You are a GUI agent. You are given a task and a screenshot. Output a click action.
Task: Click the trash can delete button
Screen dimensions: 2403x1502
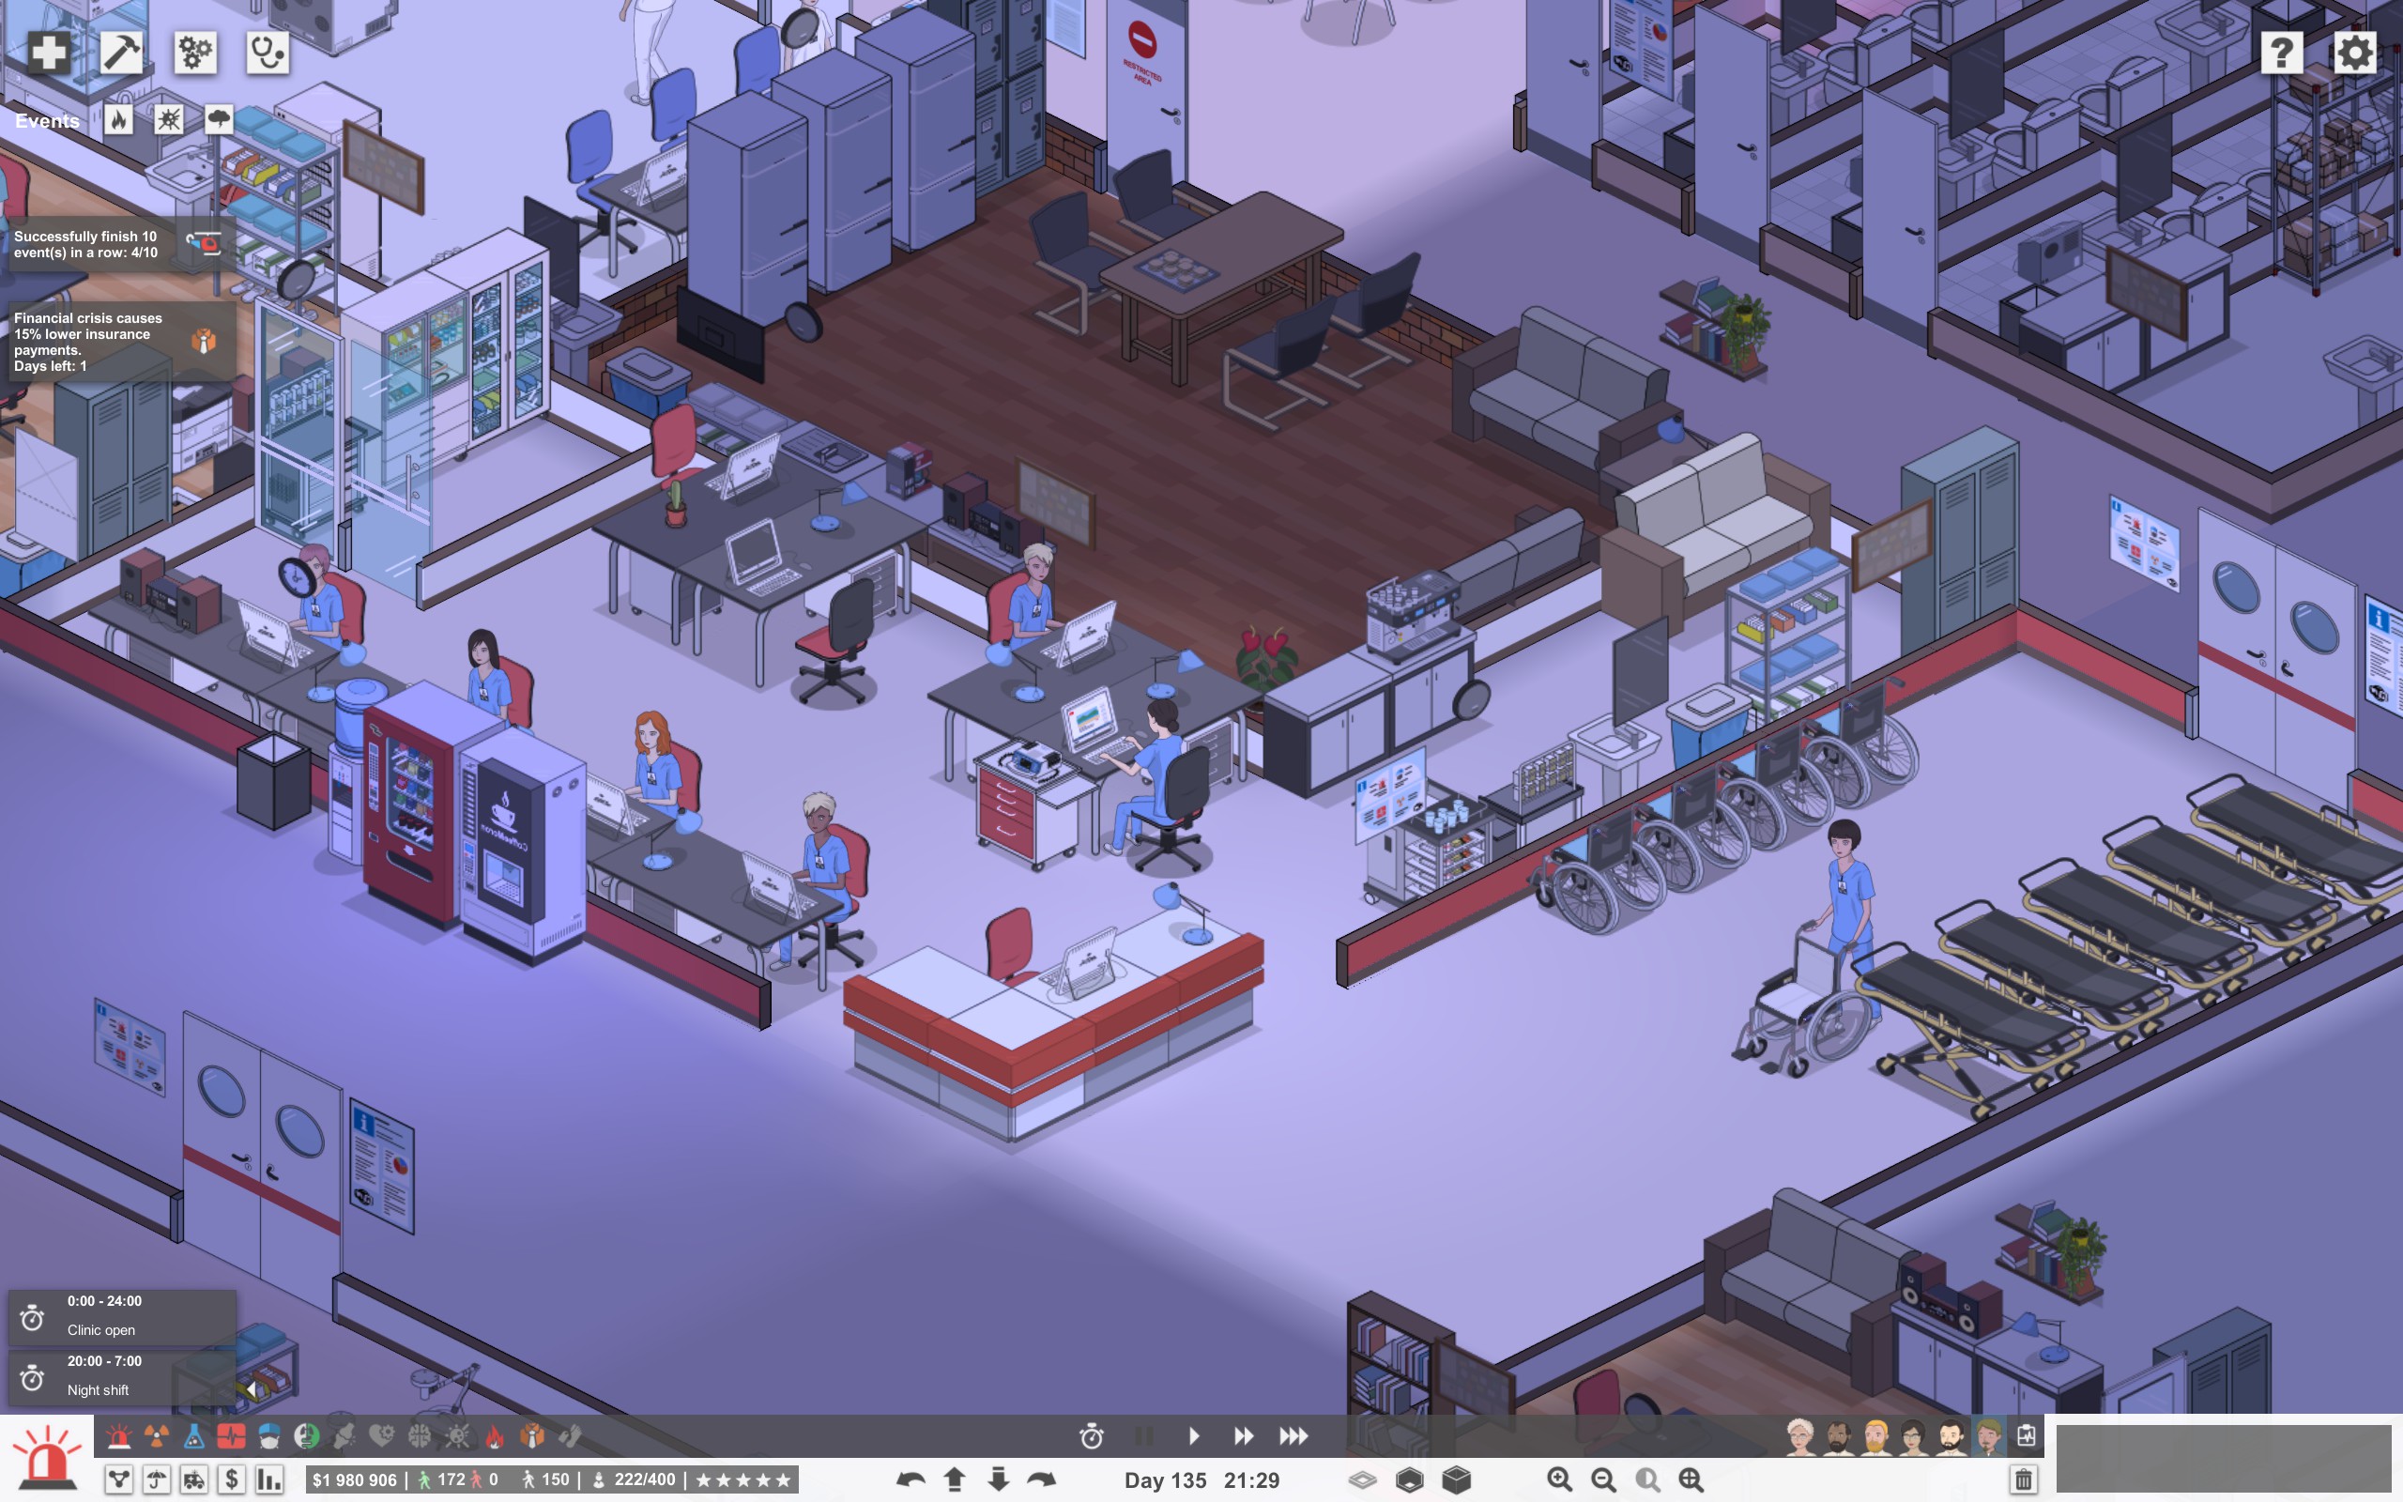(x=2023, y=1480)
